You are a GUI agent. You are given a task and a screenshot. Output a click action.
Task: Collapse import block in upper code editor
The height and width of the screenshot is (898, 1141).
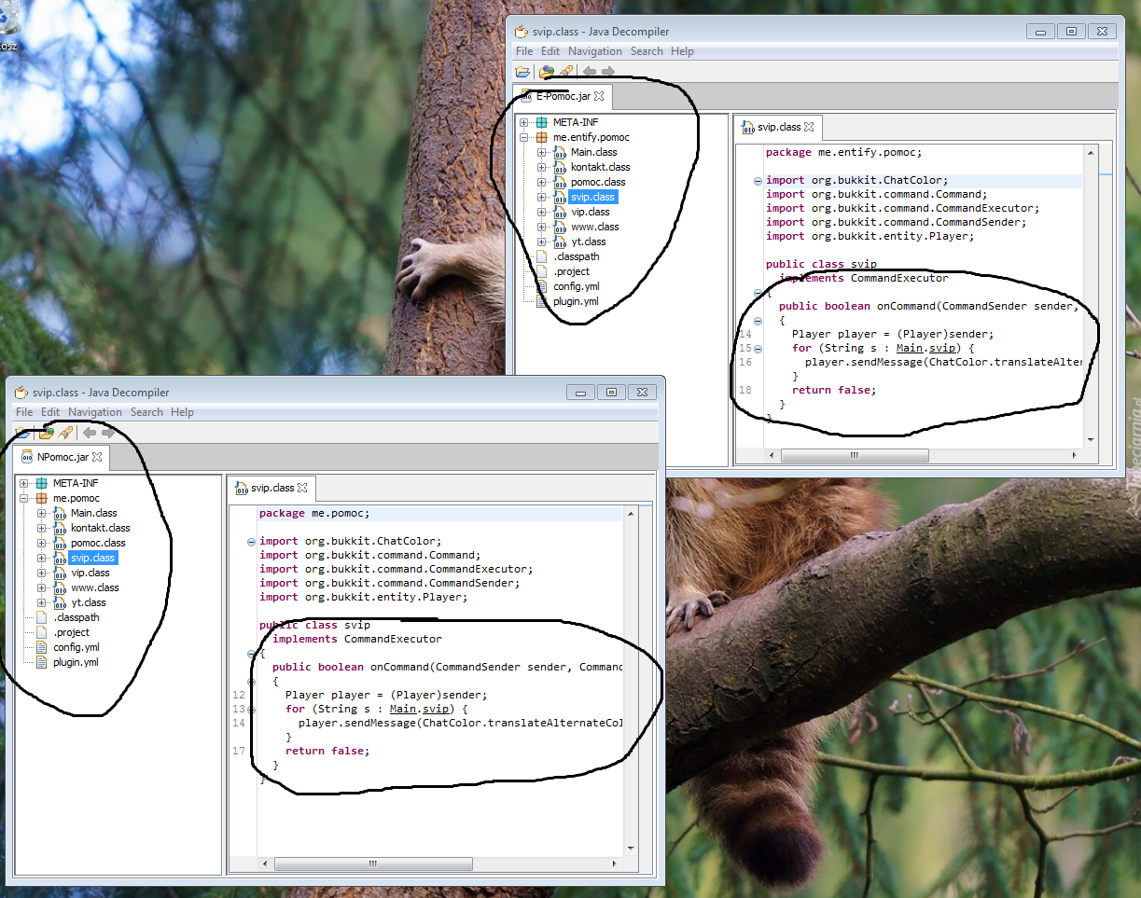[758, 181]
